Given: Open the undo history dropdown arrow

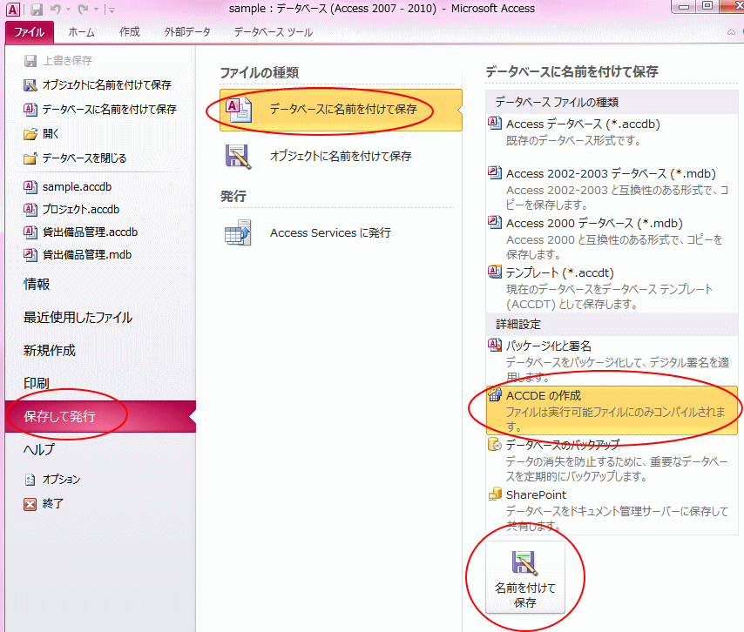Looking at the screenshot, I should (68, 10).
